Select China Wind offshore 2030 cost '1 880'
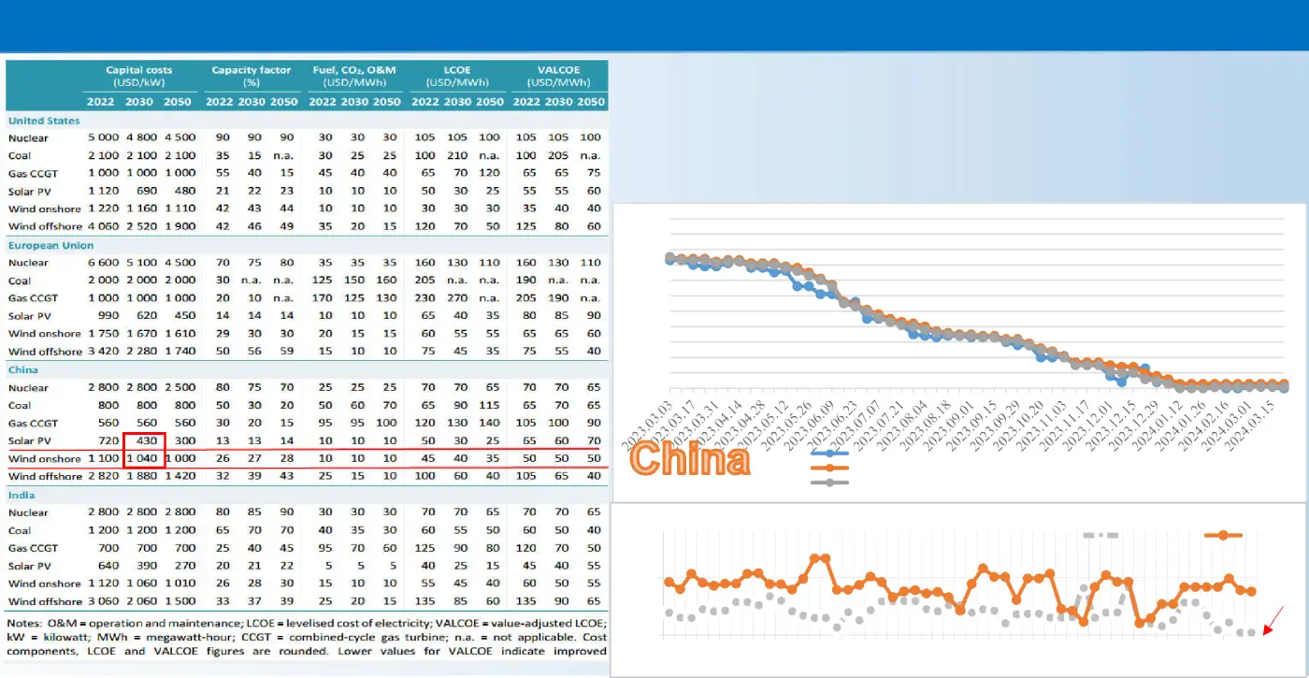Screen dimensions: 1309x678 click(140, 476)
